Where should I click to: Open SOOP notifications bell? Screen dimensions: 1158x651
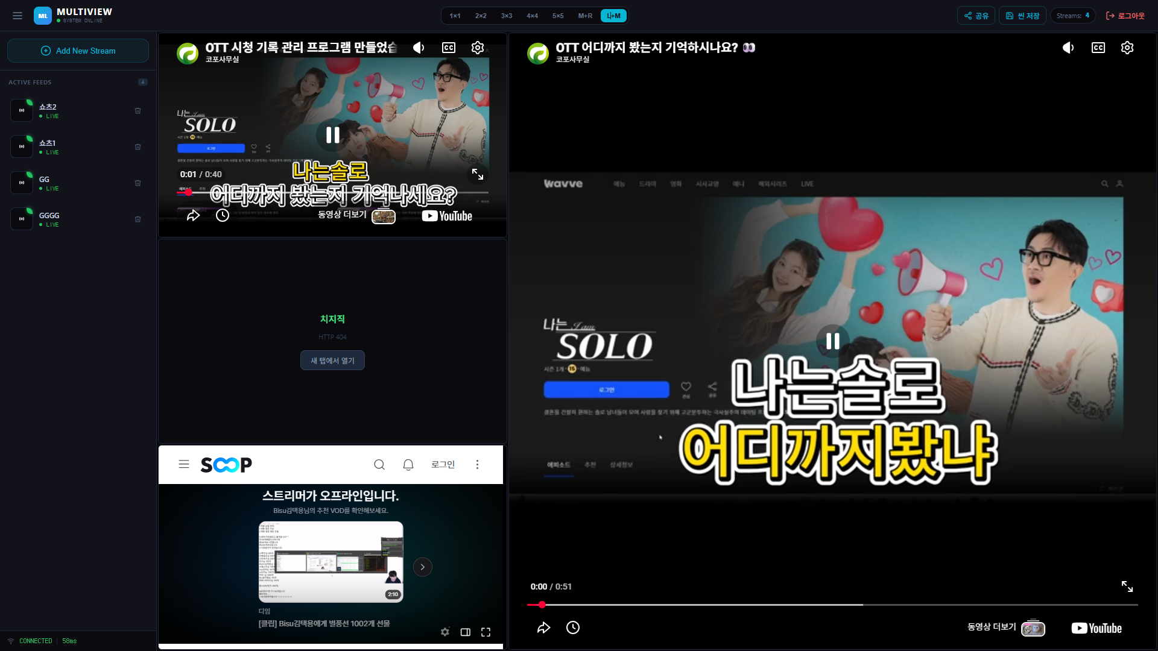(408, 464)
